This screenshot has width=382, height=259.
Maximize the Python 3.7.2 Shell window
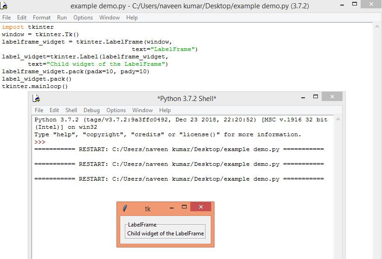[316, 96]
